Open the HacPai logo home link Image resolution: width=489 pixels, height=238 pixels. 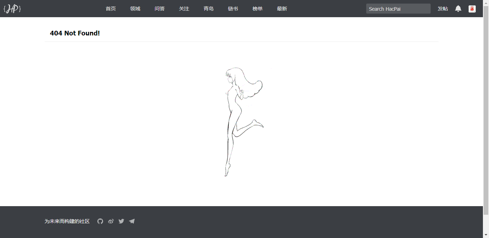[12, 9]
